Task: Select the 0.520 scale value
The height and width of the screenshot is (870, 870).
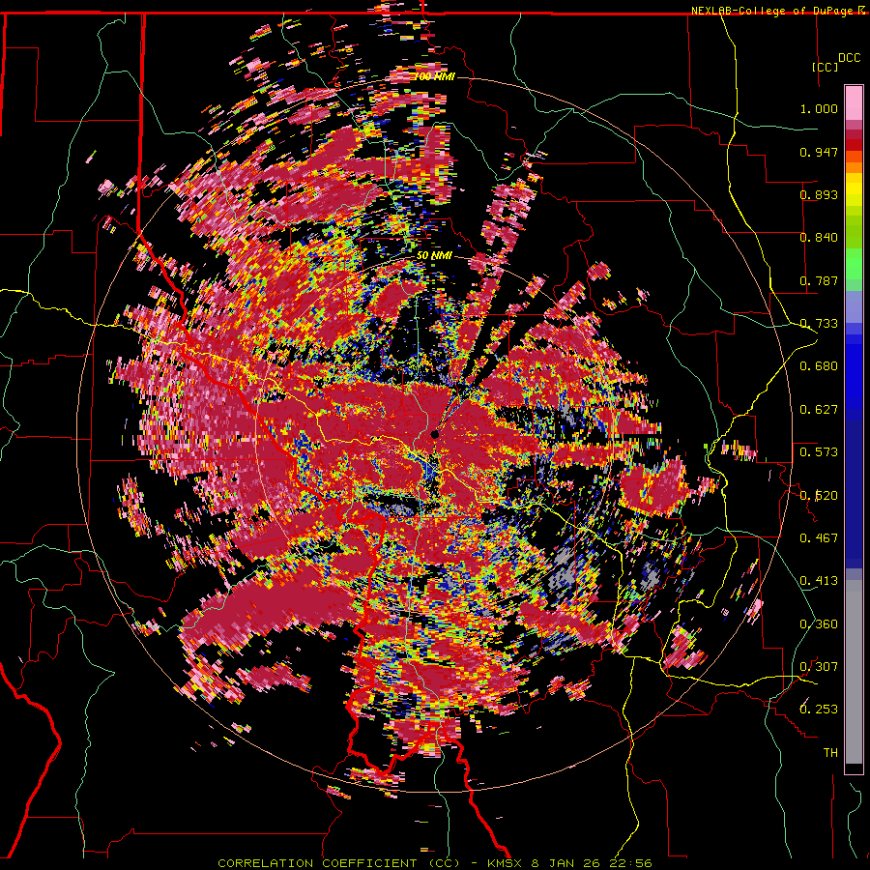Action: [x=819, y=496]
